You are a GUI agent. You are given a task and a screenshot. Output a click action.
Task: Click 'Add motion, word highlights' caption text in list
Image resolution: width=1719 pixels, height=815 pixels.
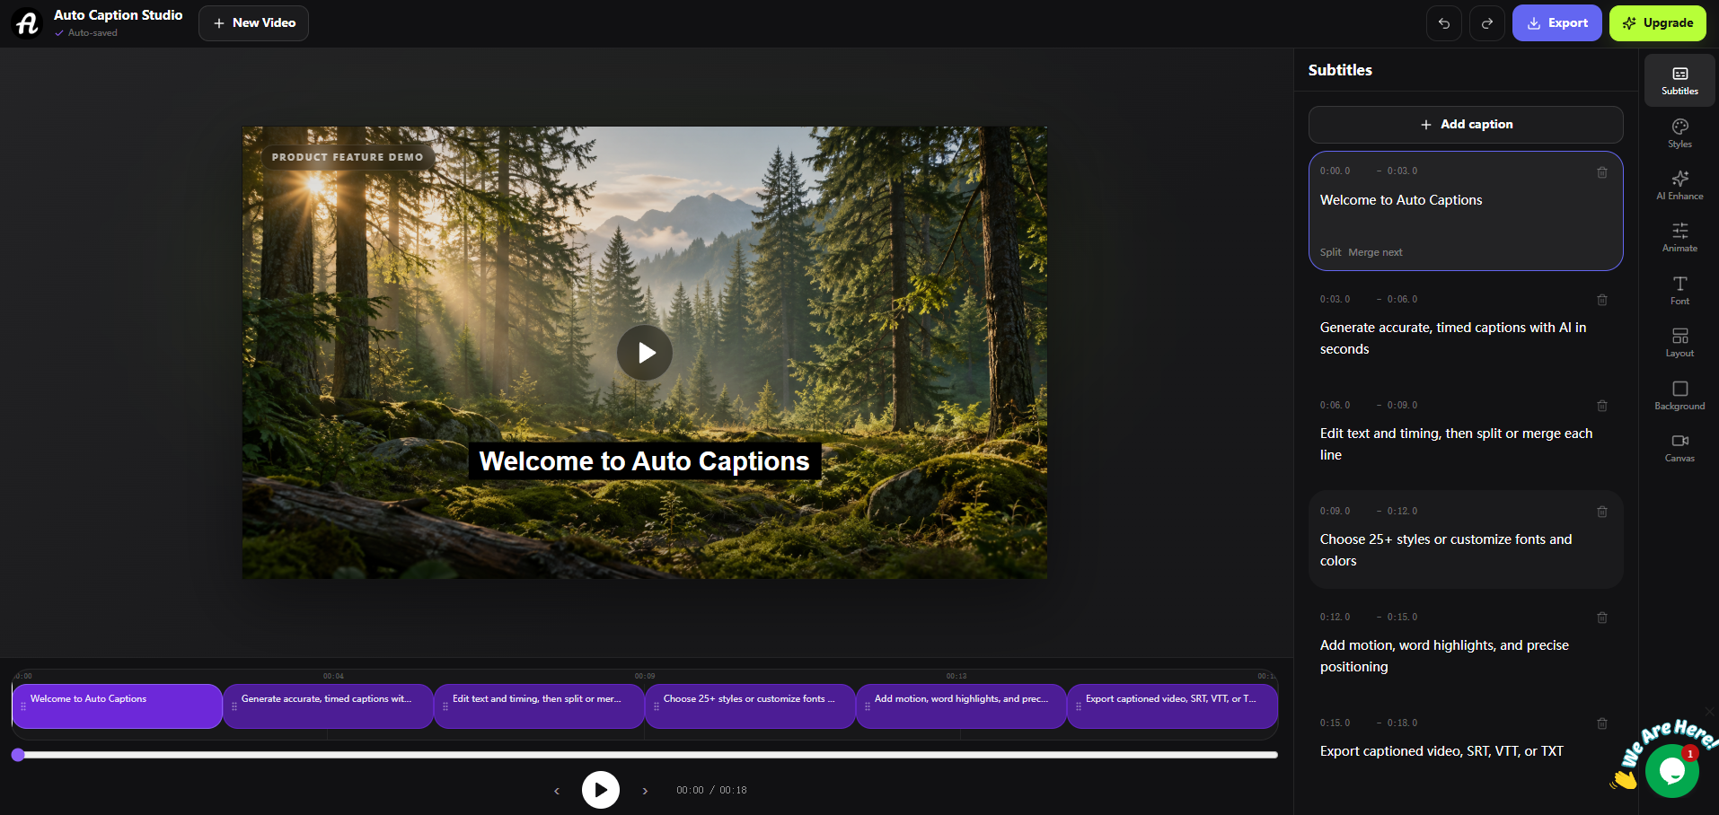point(1444,656)
